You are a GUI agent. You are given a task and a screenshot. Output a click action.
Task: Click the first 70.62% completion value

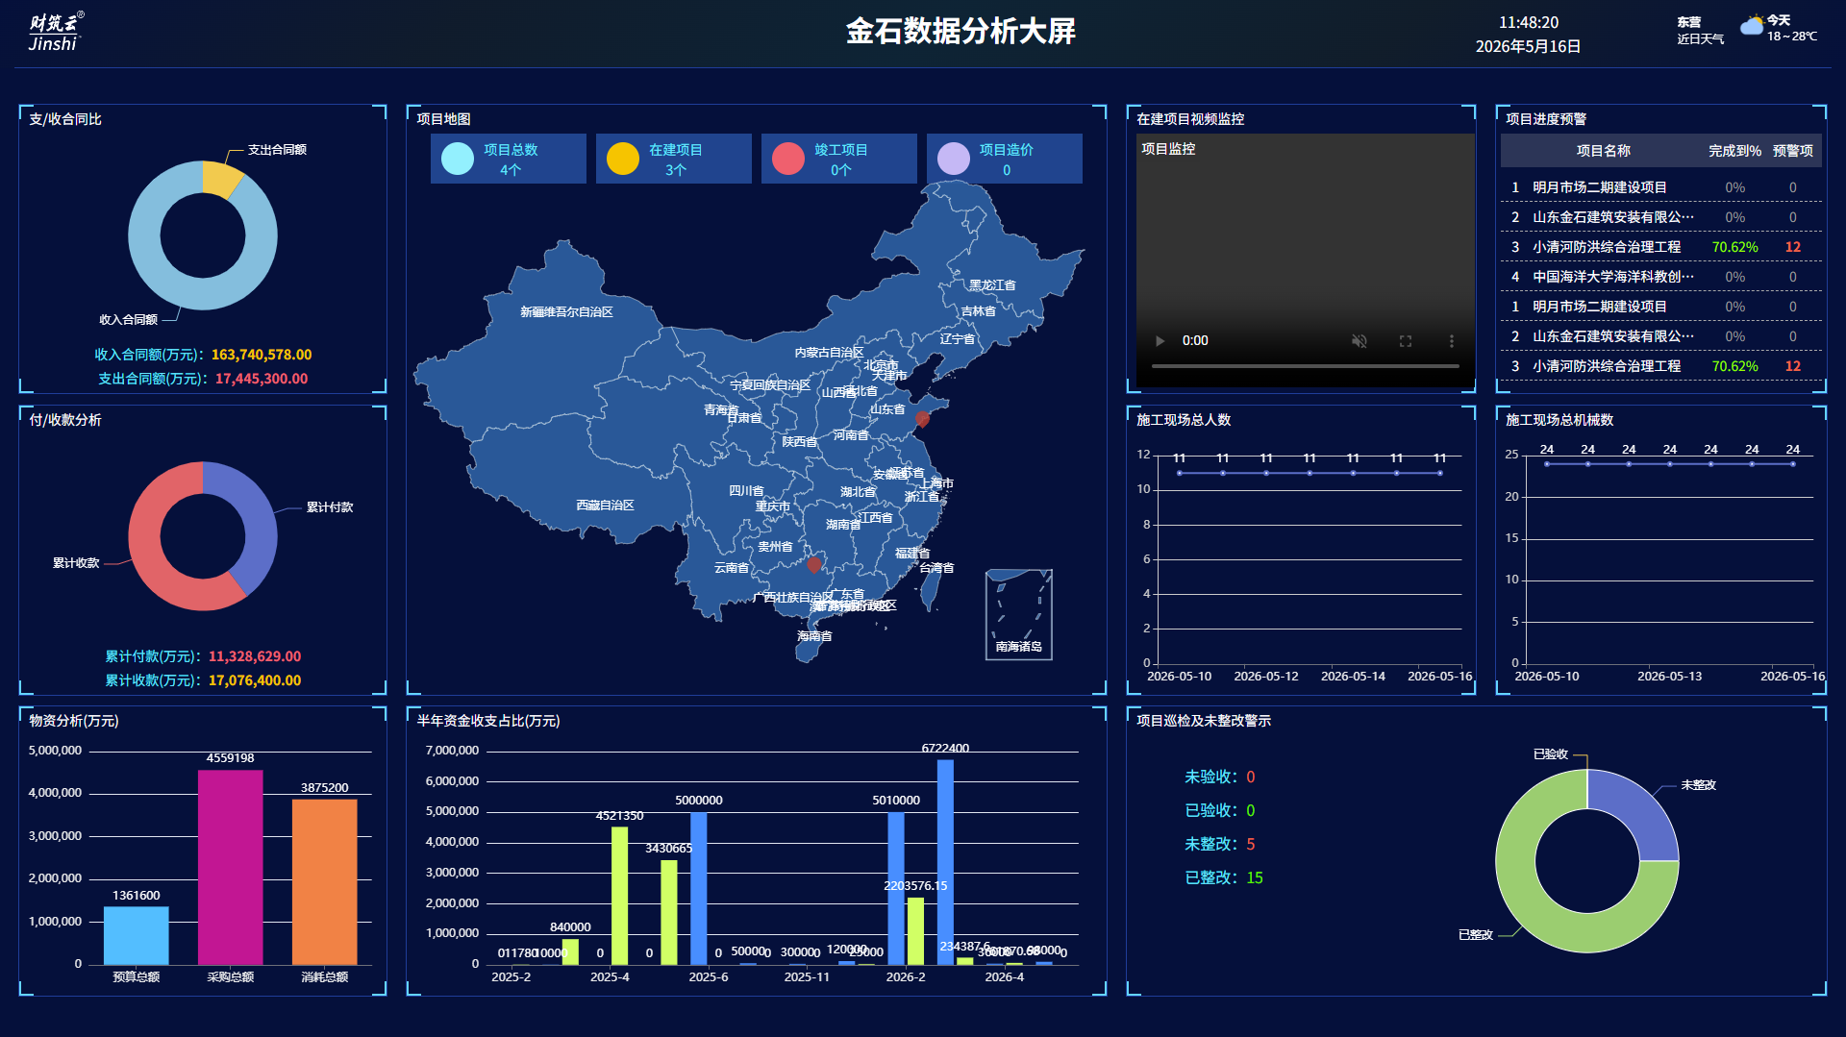1734,247
